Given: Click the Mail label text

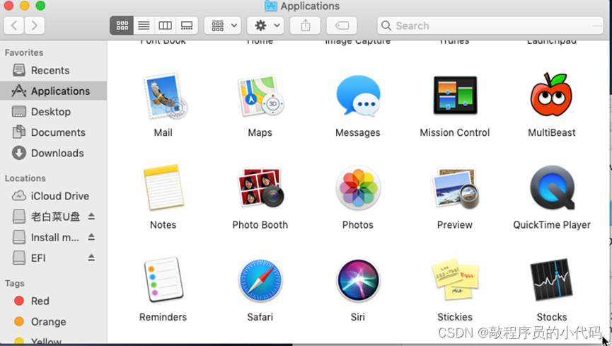Looking at the screenshot, I should tap(163, 133).
